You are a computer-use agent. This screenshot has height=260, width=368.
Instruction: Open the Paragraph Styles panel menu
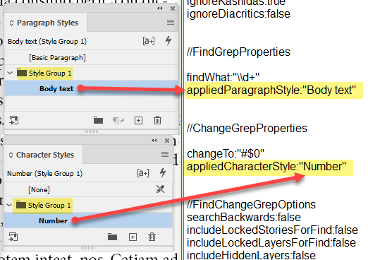(x=171, y=23)
